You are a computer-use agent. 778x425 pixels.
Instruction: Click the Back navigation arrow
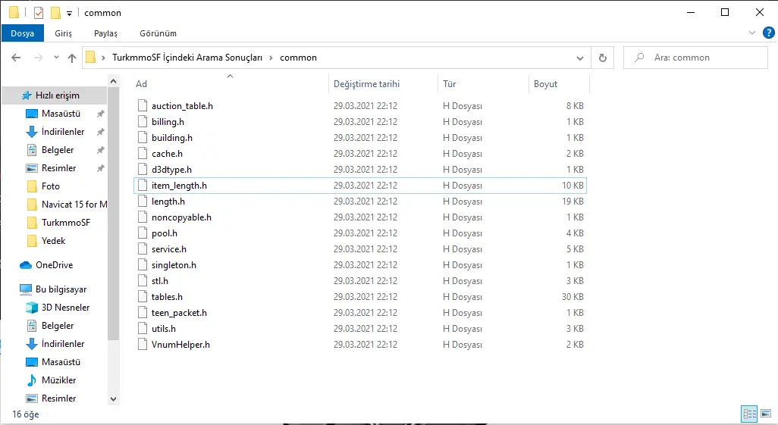(x=16, y=58)
